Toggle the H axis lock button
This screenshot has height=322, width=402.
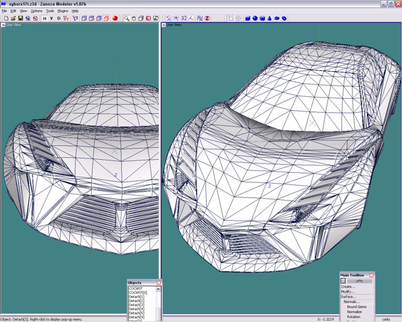click(45, 18)
